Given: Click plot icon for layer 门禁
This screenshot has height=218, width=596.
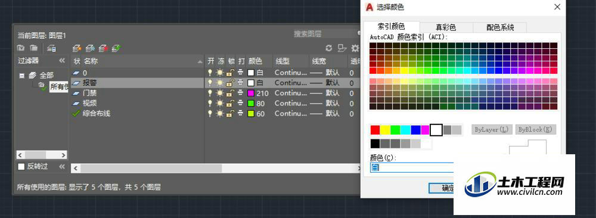Looking at the screenshot, I should [241, 93].
